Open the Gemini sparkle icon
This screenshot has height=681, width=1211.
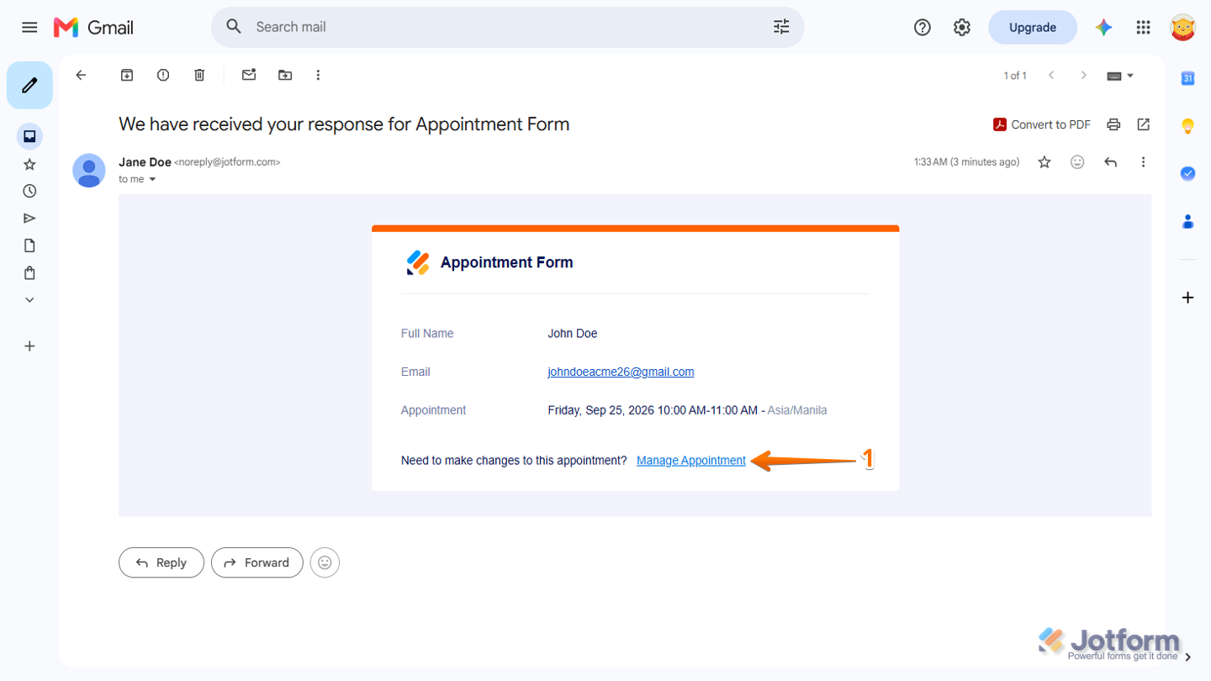click(1104, 27)
